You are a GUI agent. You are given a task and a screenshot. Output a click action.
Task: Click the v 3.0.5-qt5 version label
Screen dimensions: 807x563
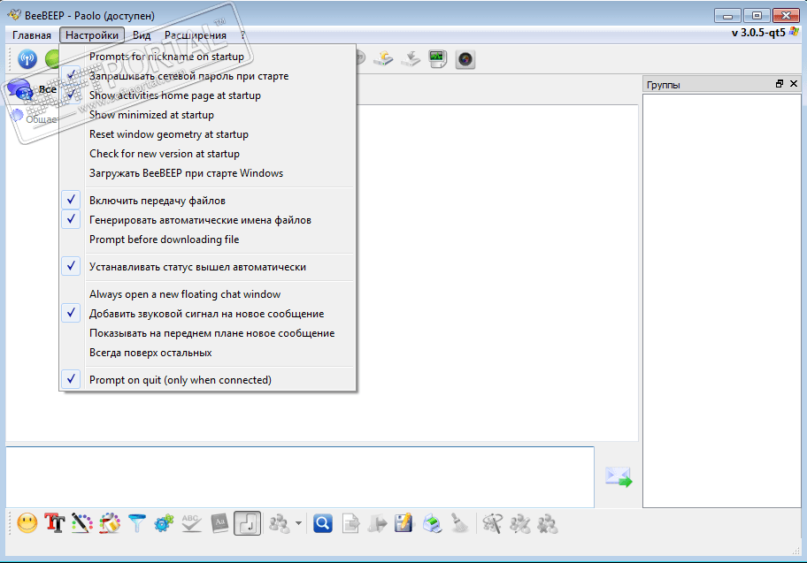click(758, 33)
